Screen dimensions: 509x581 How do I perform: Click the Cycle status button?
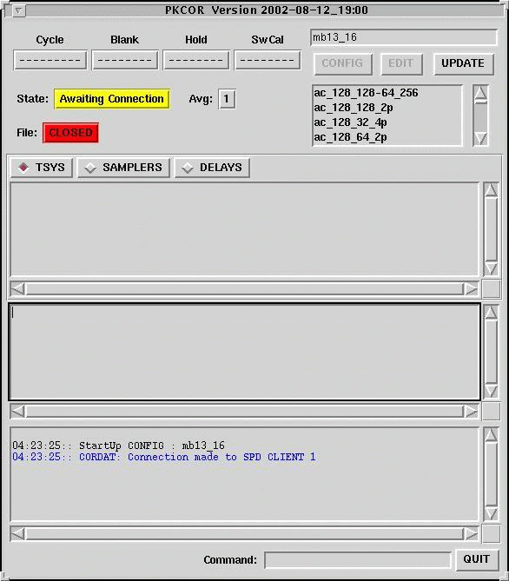point(50,61)
